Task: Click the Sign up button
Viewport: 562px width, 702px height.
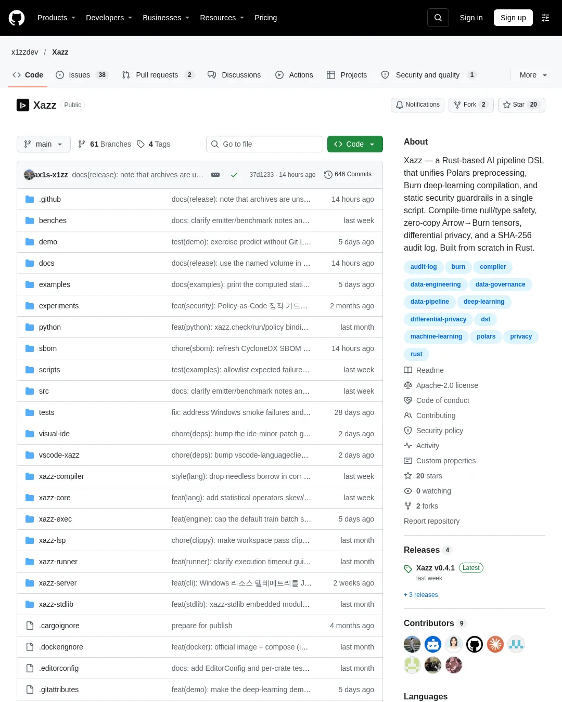Action: click(x=513, y=18)
